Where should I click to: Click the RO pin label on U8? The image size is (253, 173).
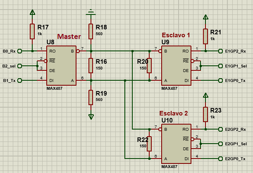[x=53, y=51]
